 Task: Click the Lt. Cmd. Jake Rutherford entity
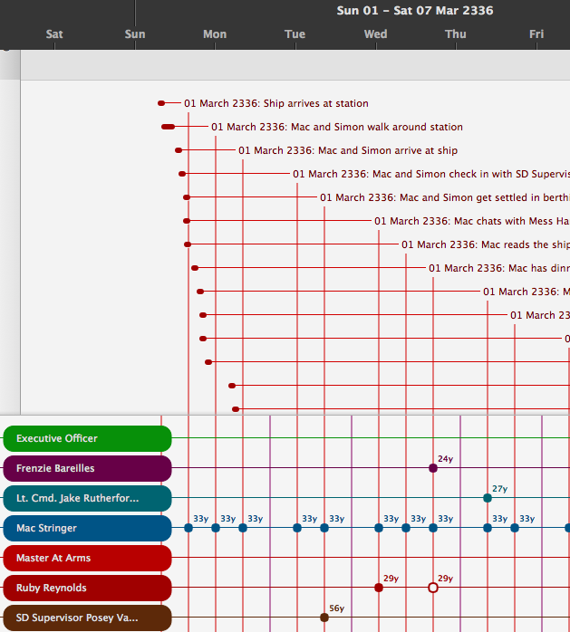[x=87, y=498]
